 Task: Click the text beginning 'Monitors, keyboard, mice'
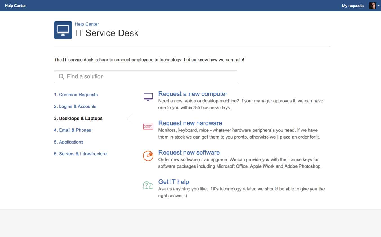[x=239, y=134]
